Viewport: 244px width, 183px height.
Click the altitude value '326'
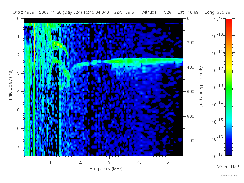click(x=167, y=12)
